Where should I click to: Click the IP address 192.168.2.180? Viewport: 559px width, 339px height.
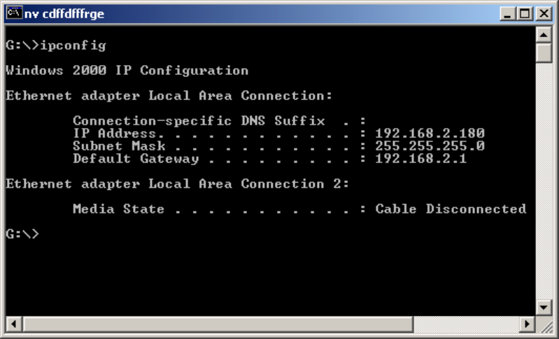[x=430, y=134]
